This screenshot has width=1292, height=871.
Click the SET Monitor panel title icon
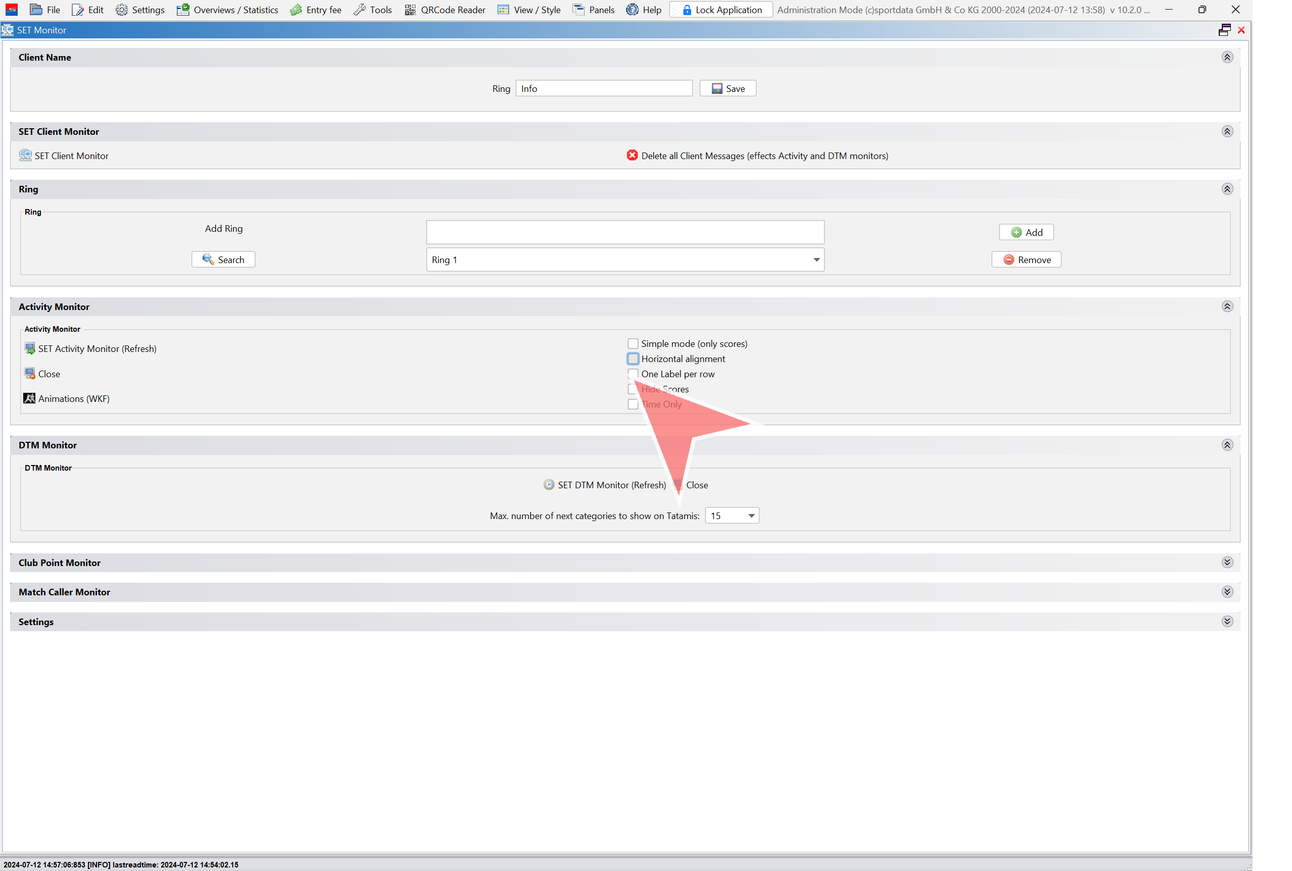point(7,30)
